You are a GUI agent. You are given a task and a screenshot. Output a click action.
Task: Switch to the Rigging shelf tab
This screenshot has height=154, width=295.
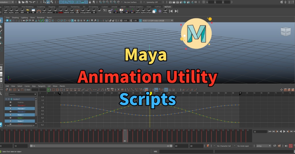point(52,7)
